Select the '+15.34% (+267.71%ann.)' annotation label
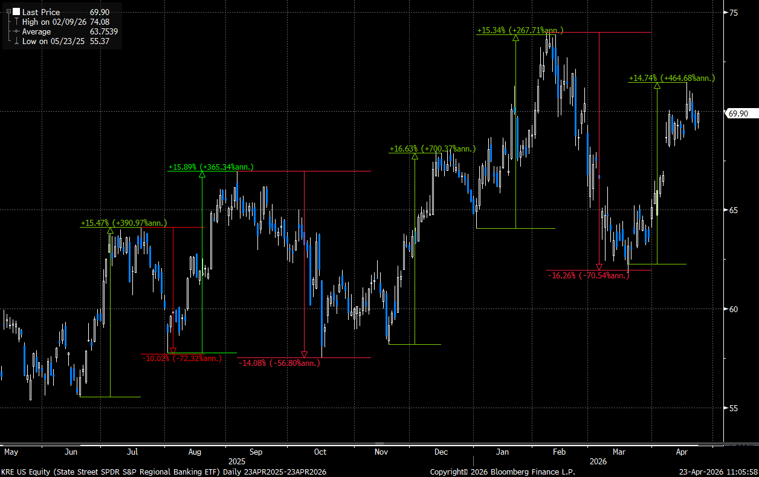Viewport: 759px width, 477px height. point(520,30)
